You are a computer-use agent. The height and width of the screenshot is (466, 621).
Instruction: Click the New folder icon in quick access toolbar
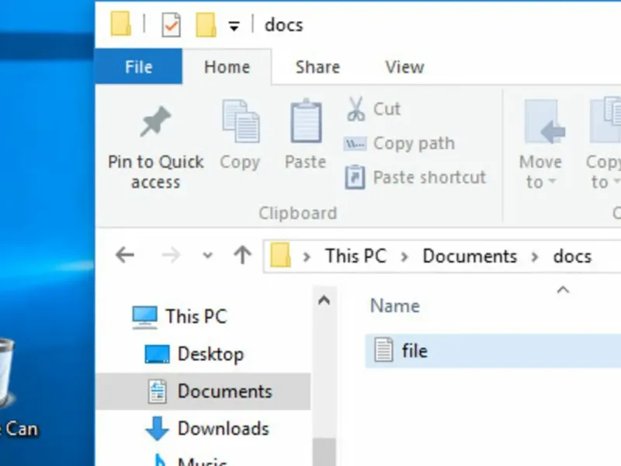click(x=206, y=25)
